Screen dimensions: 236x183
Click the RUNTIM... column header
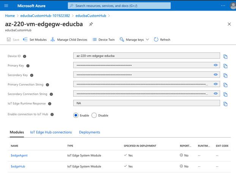(204, 146)
